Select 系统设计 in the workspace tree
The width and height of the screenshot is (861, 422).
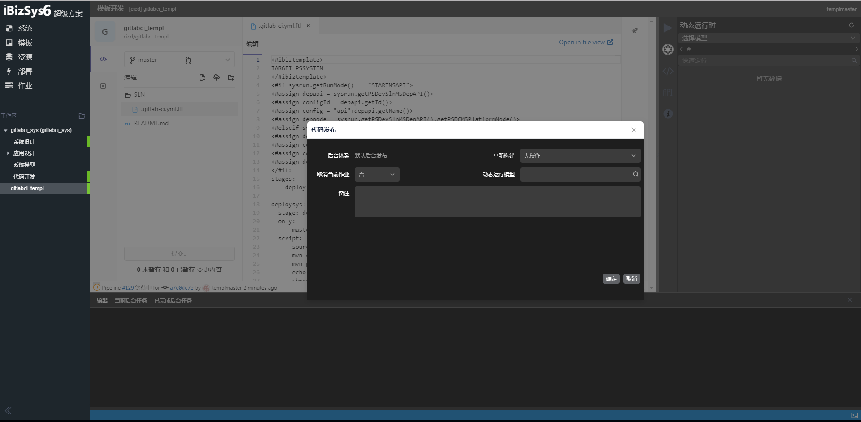24,142
